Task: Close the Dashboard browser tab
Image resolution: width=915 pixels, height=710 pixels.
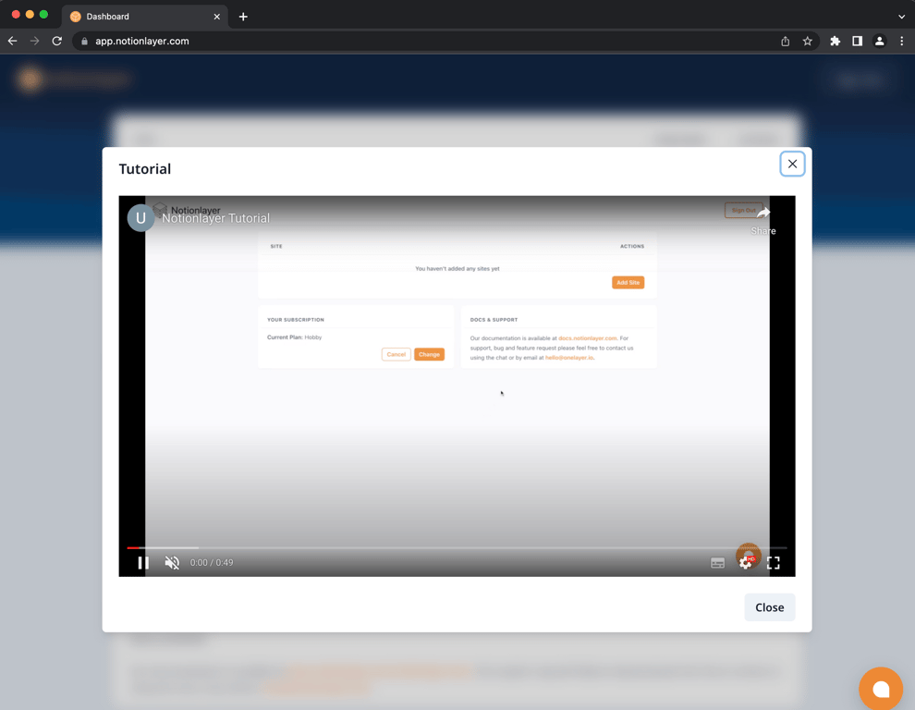Action: tap(216, 17)
